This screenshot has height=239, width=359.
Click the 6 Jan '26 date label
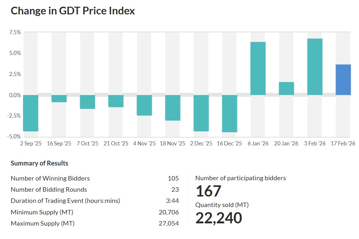(x=258, y=143)
